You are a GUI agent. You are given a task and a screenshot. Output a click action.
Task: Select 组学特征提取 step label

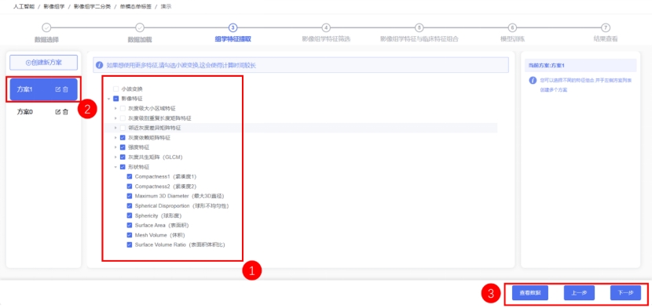point(233,39)
